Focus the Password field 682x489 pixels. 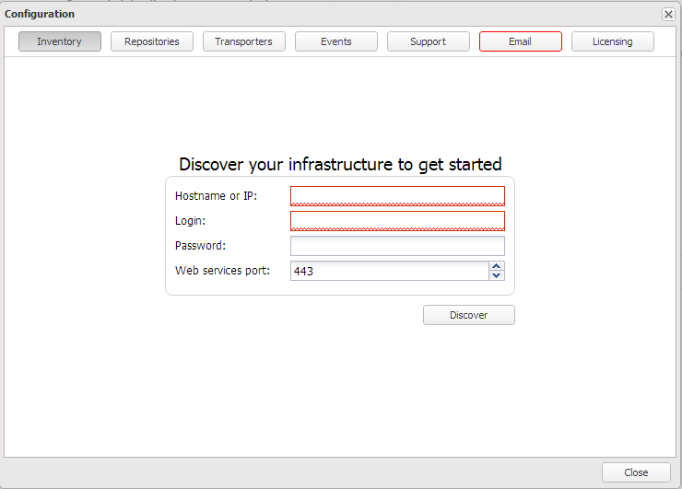[x=397, y=246]
